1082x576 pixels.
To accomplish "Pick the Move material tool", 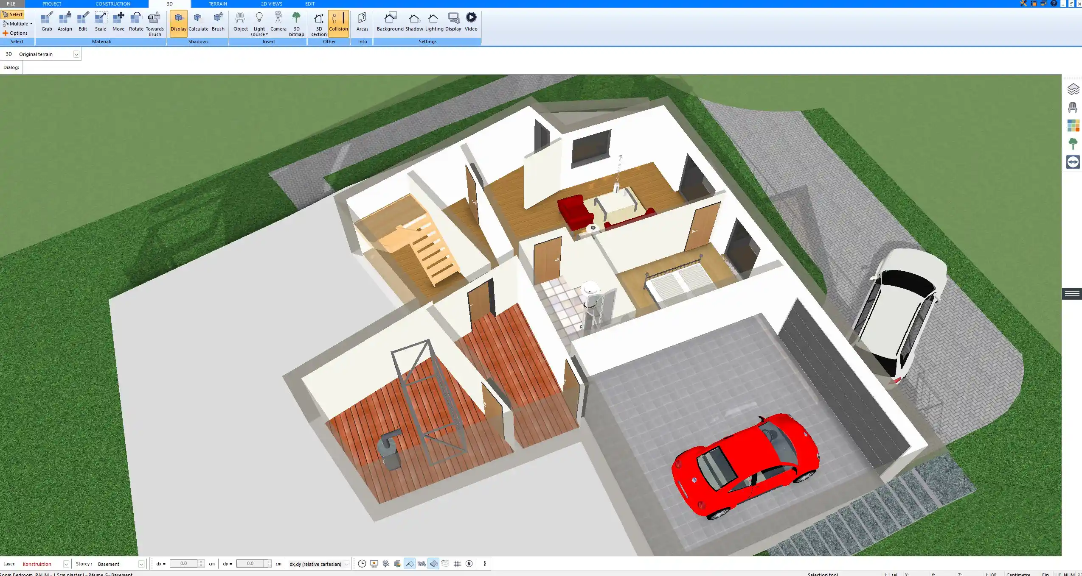I will [x=118, y=22].
